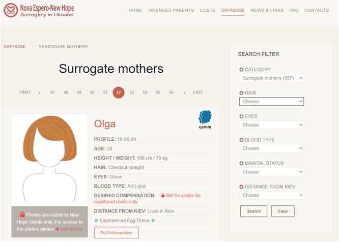This screenshot has height=246, width=339.
Task: Click the HAIR filter arrow icon
Action: tap(241, 93)
